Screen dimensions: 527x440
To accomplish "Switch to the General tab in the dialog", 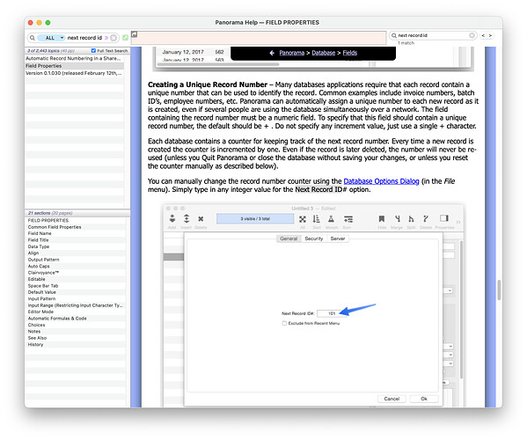I will point(289,238).
